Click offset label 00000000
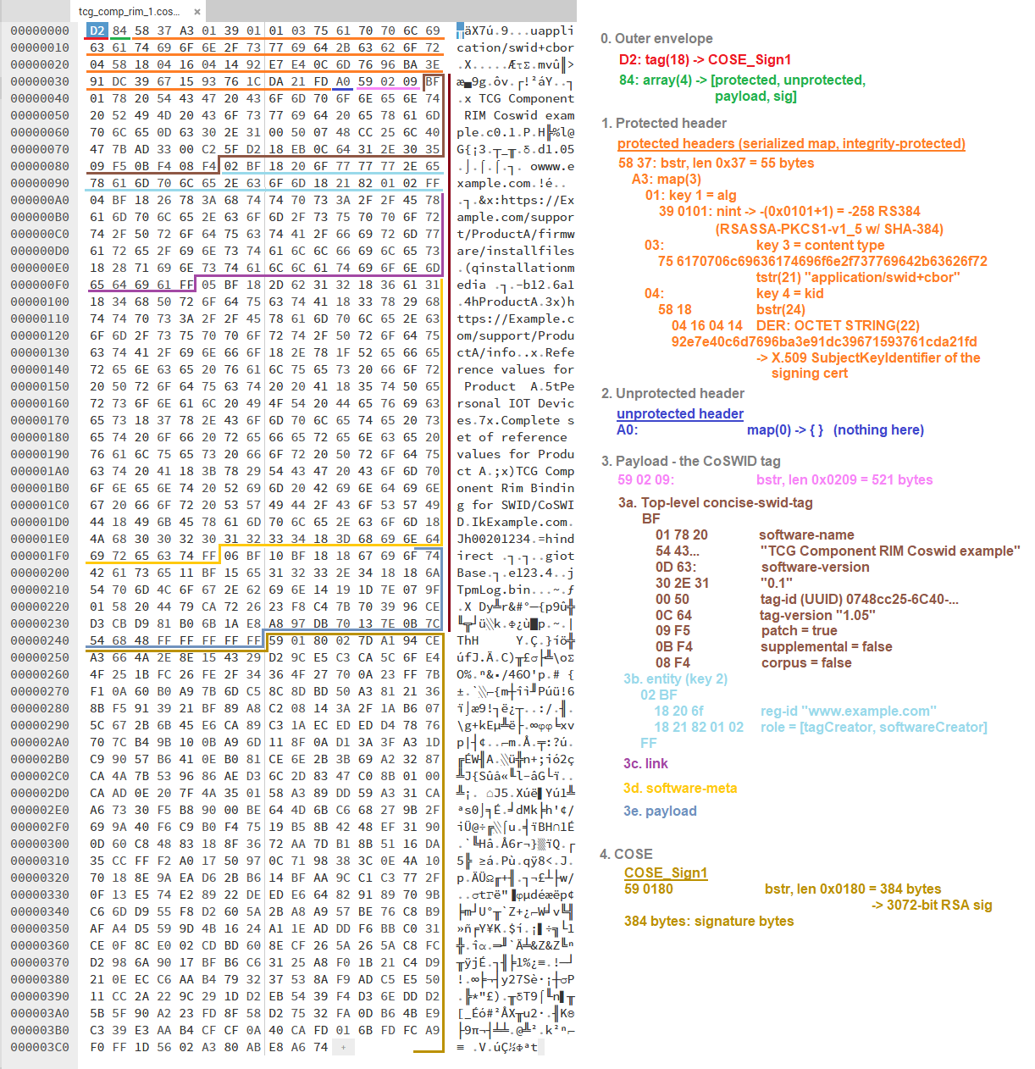 [x=40, y=30]
